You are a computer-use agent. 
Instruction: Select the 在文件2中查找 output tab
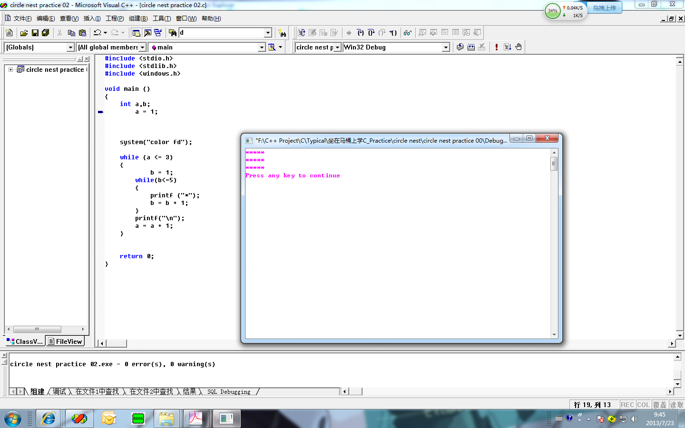pyautogui.click(x=151, y=392)
